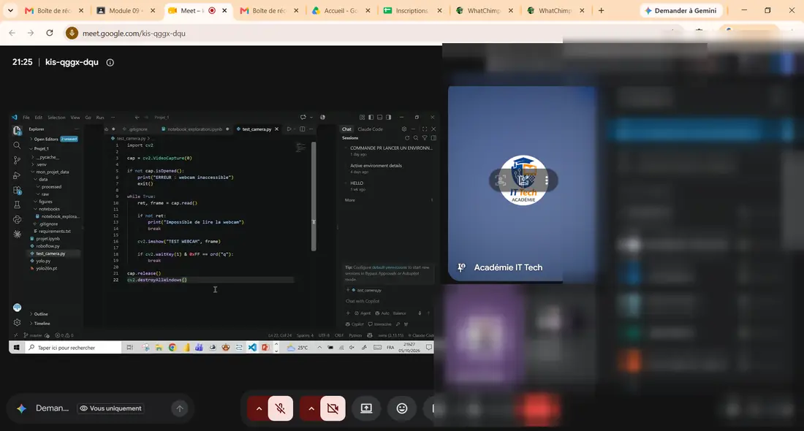The image size is (804, 431).
Task: Expand the Open Editors section
Action: (x=54, y=139)
